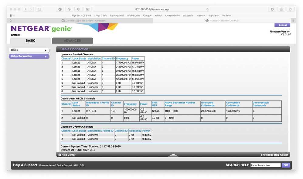Screen dimensions: 303x179
Task: Open Safari downloads icon
Action: click(x=272, y=9)
